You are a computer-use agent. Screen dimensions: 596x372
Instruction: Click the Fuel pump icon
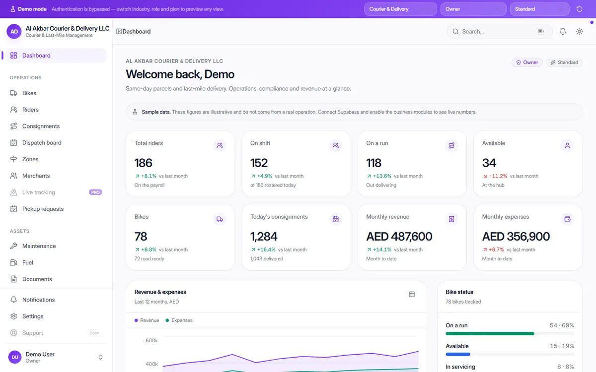(x=13, y=262)
